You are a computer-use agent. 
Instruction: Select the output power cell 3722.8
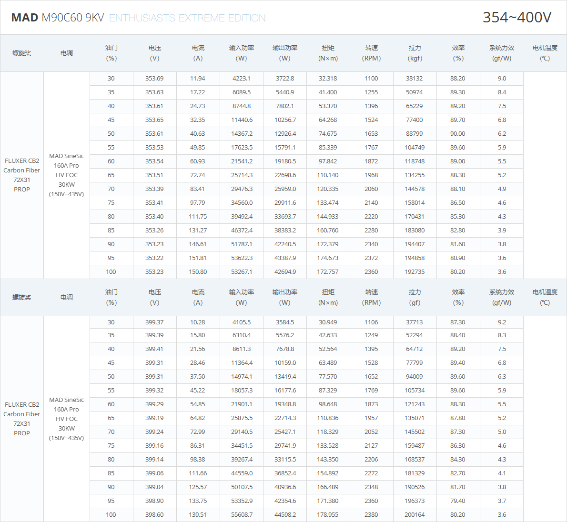285,79
